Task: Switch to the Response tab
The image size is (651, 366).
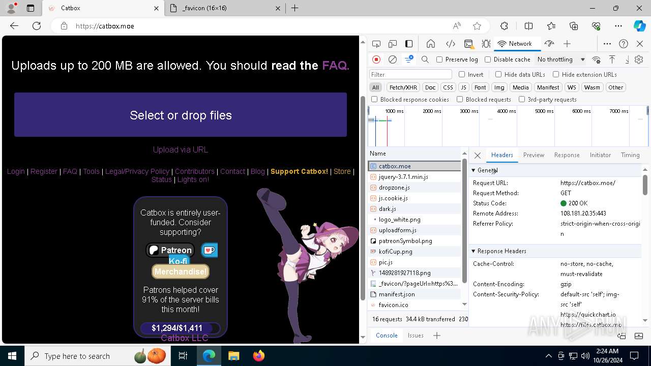Action: tap(567, 155)
